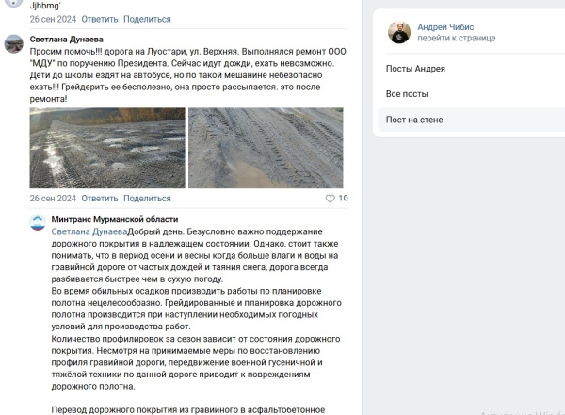Click the 26 сен 2024 date under the road photos
This screenshot has width=565, height=415.
point(53,199)
